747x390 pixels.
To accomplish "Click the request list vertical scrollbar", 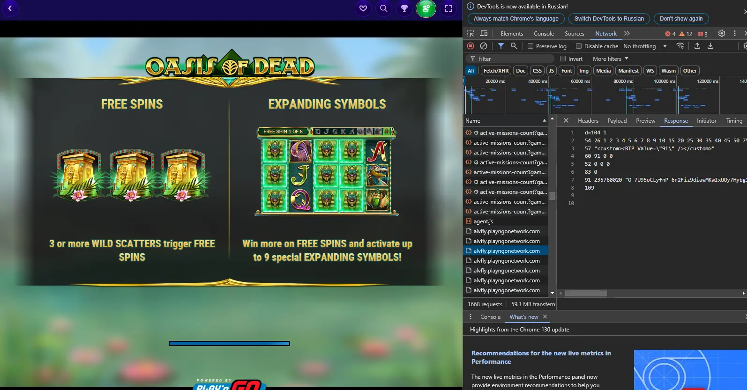I will tap(552, 196).
